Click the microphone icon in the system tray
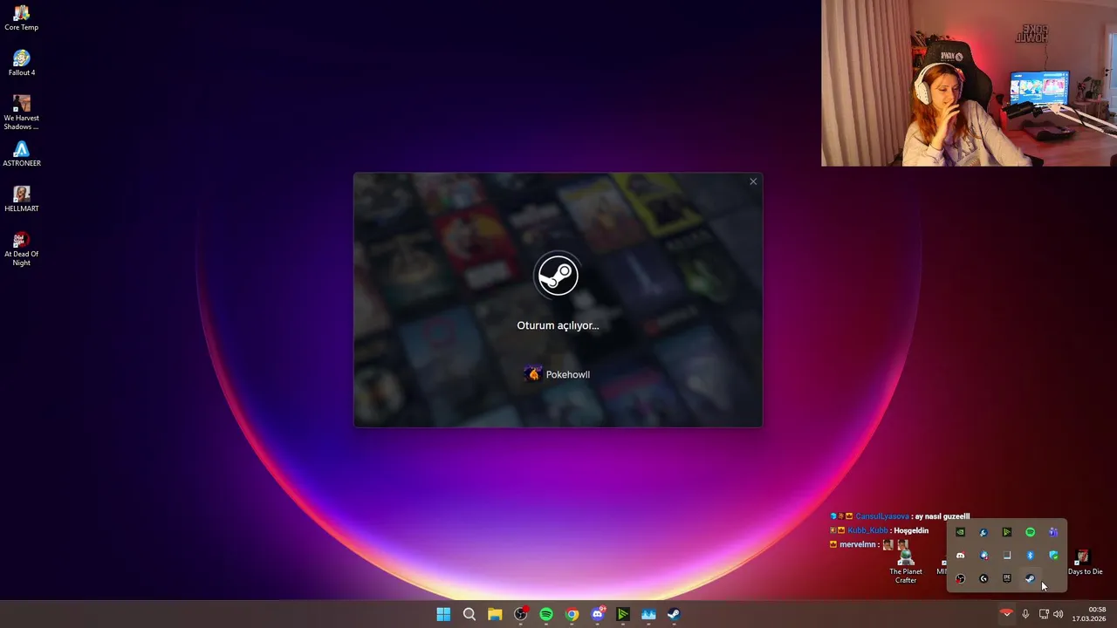This screenshot has height=628, width=1117. [1025, 614]
